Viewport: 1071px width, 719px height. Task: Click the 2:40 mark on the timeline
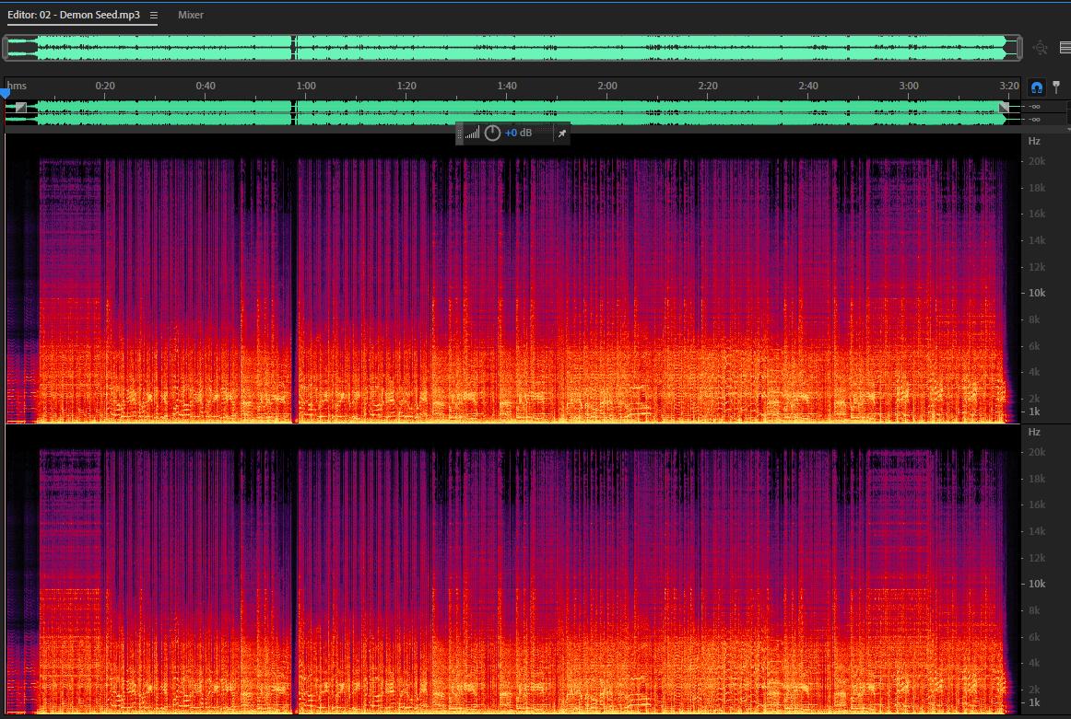point(808,86)
